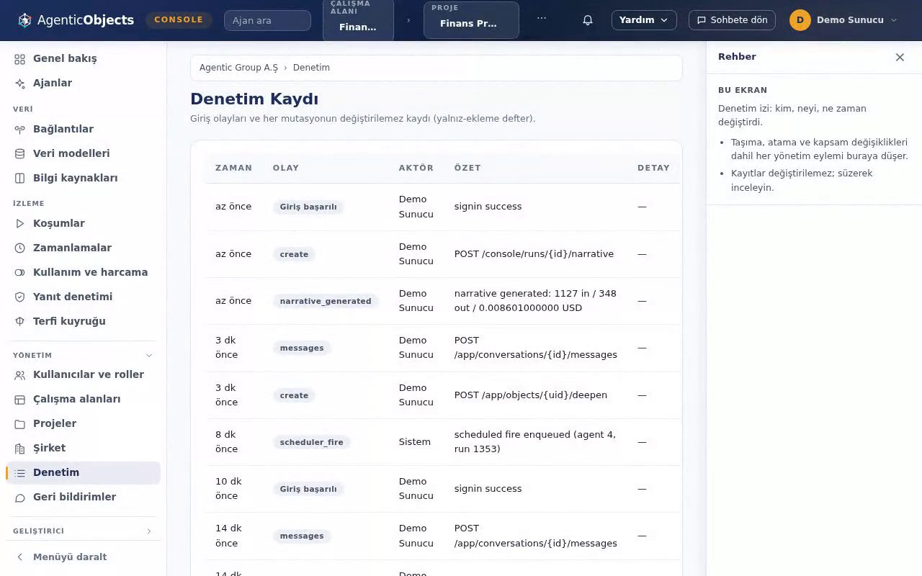Image resolution: width=922 pixels, height=576 pixels.
Task: Click the Sohbete dön chat bubble icon
Action: pos(702,20)
